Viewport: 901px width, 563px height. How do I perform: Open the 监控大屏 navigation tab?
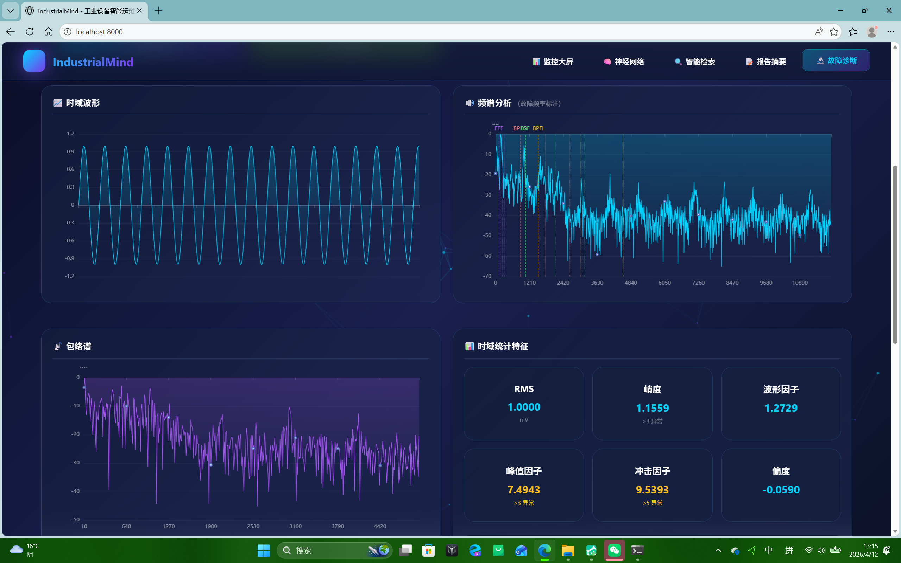pyautogui.click(x=553, y=62)
